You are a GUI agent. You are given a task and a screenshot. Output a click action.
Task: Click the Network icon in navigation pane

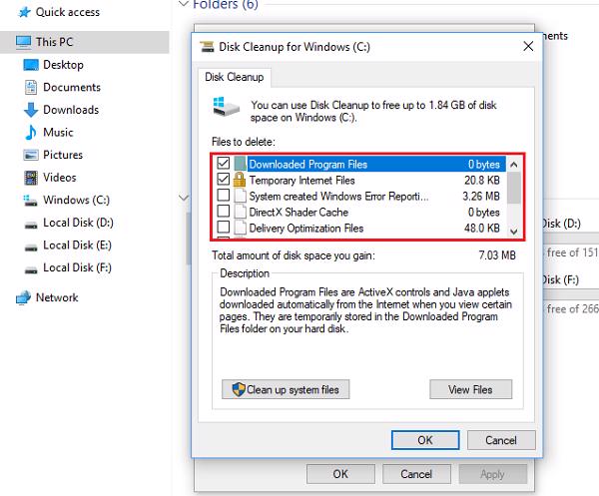22,297
